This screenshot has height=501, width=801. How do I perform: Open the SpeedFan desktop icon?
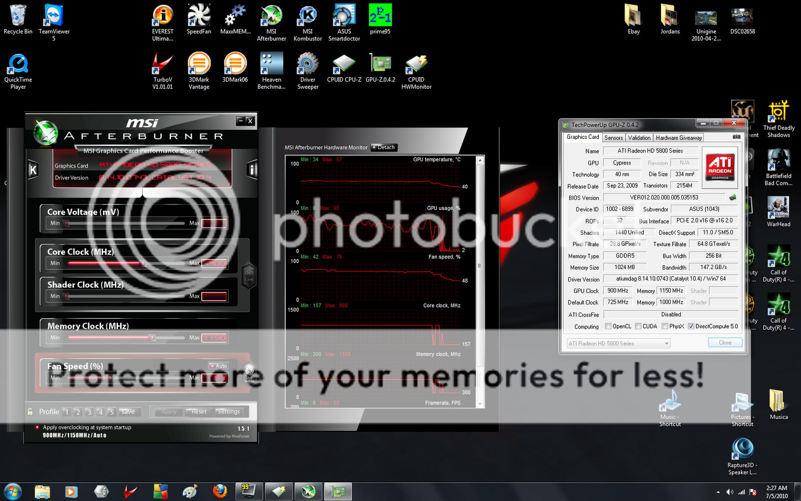199,20
